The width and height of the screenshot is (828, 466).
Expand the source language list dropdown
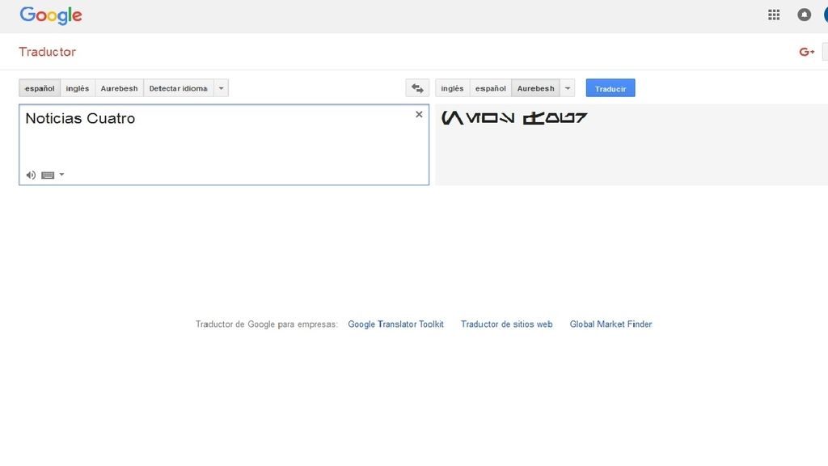[222, 88]
